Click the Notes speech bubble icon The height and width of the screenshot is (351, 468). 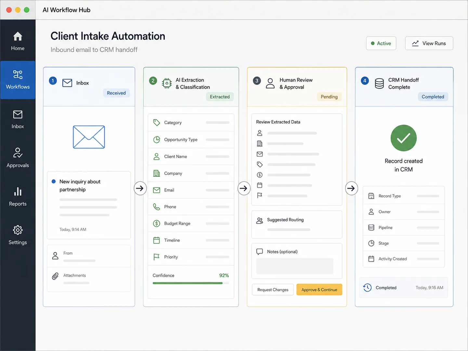(259, 252)
